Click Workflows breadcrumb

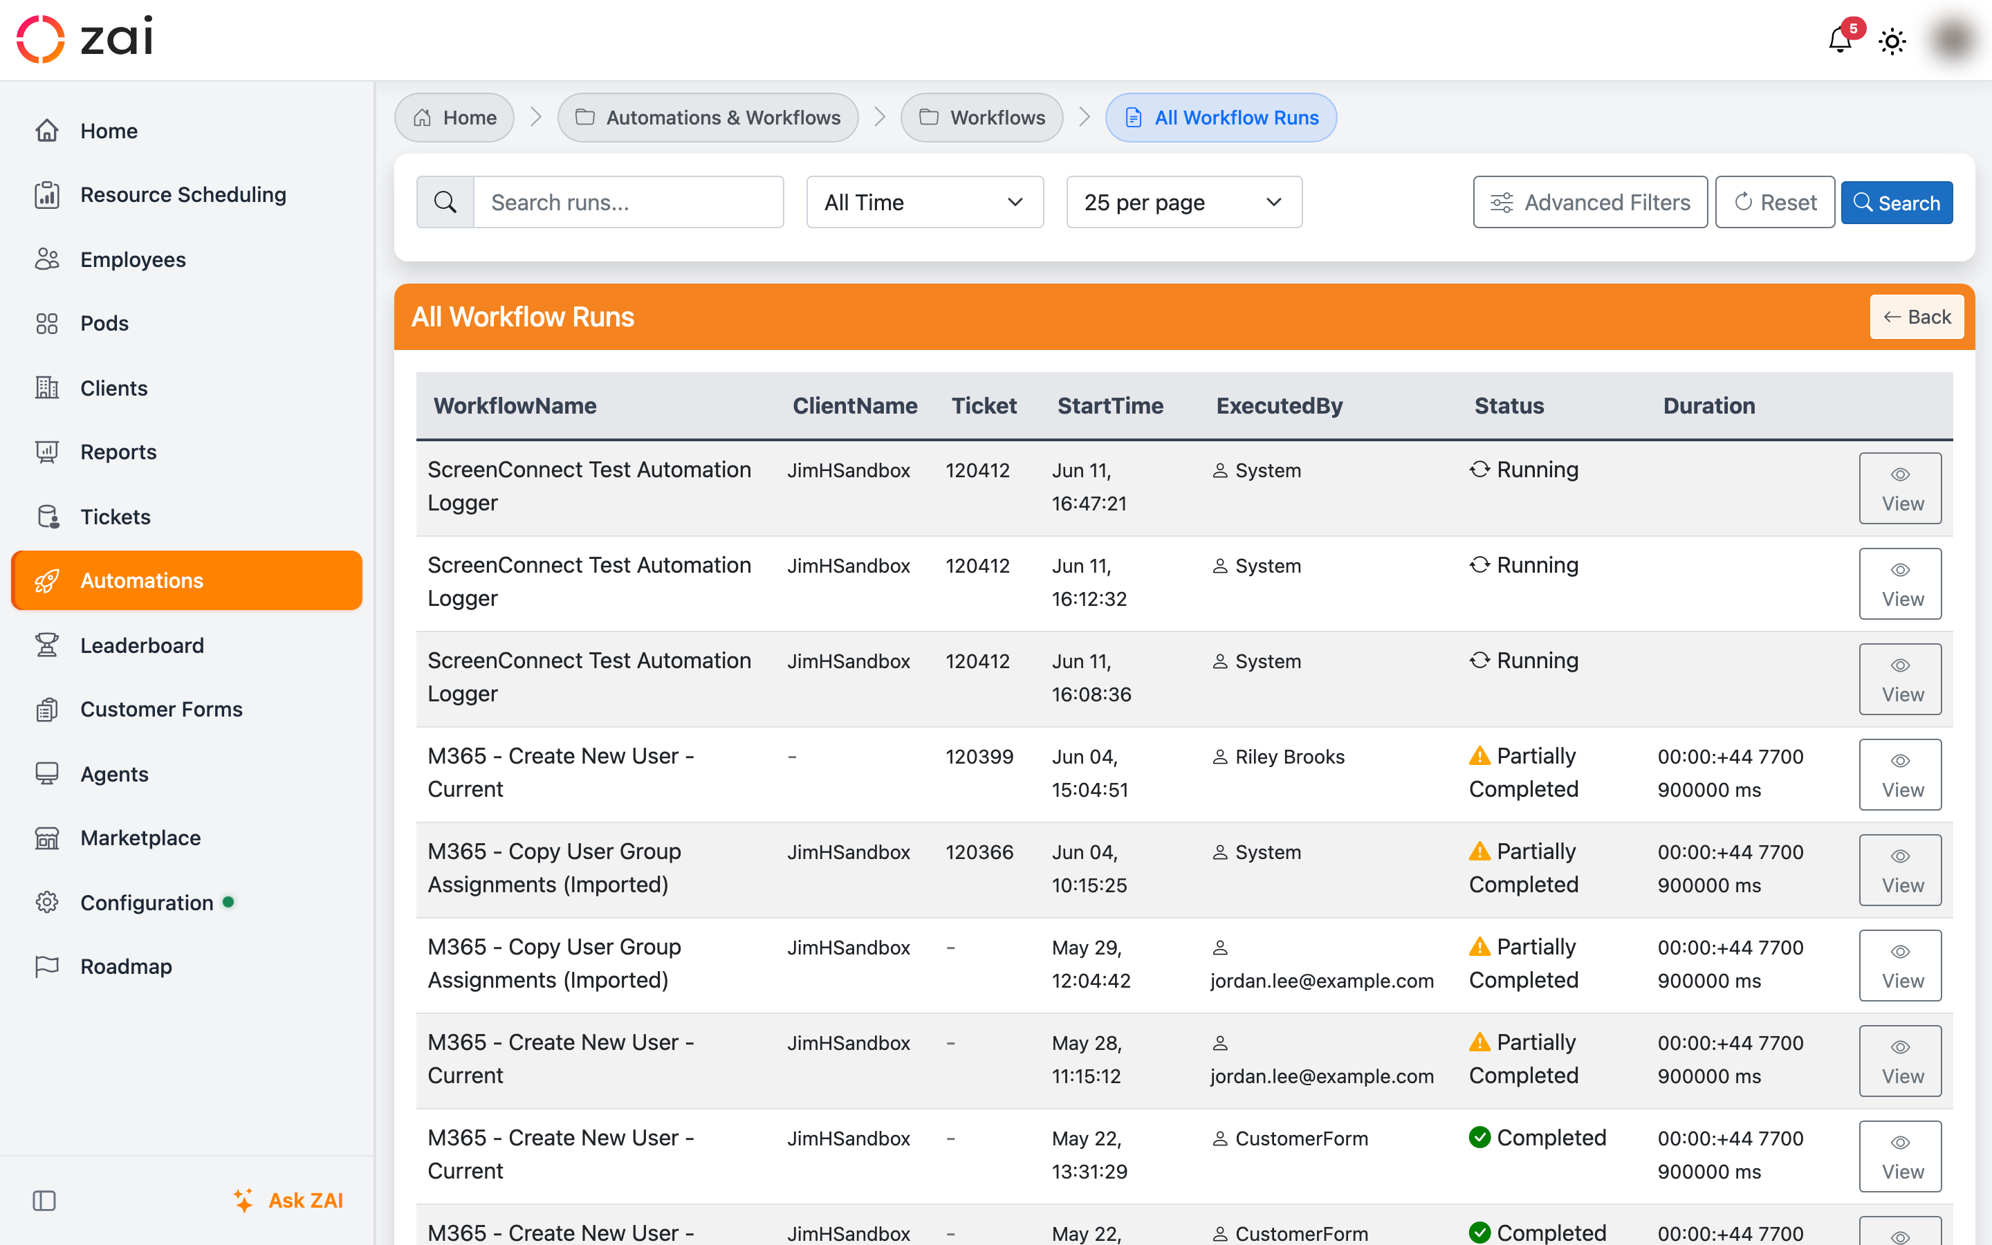point(982,118)
